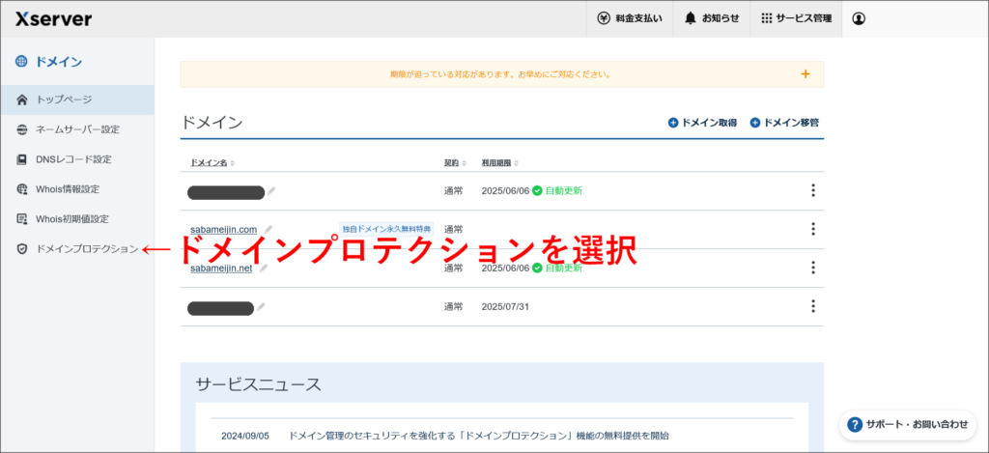Image resolution: width=989 pixels, height=453 pixels.
Task: Click the 独自ドメイン永久無料特典 badge
Action: click(x=386, y=229)
